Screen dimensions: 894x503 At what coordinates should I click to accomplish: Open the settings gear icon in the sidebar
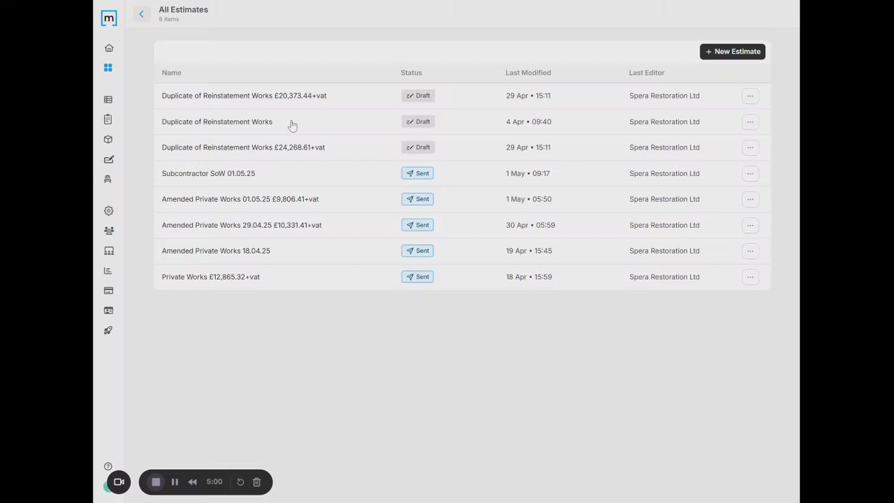pyautogui.click(x=108, y=211)
